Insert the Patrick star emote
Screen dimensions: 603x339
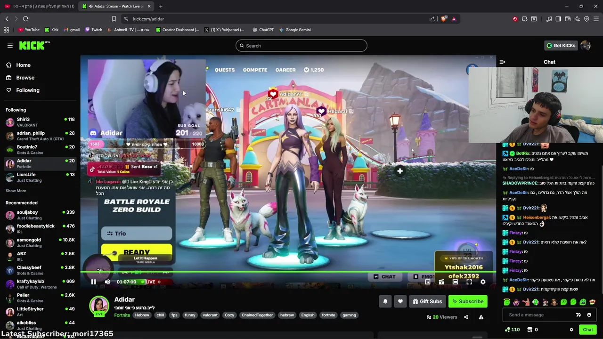pos(526,302)
